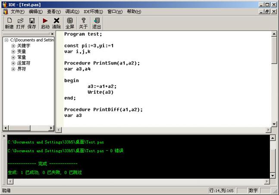Select the 常量 tree item label
279x195 pixels.
pyautogui.click(x=22, y=57)
